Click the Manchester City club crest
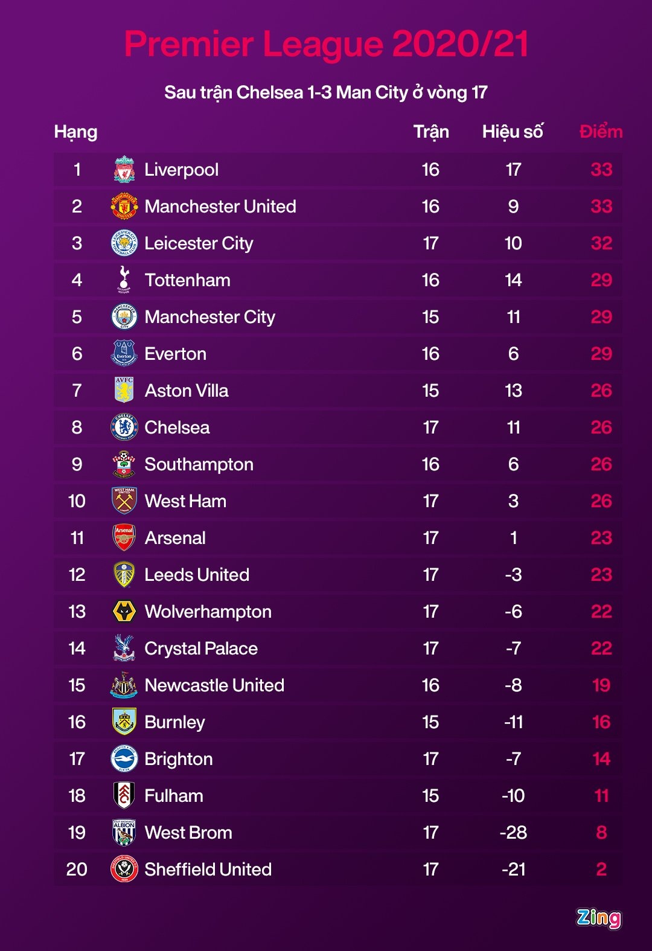652x951 pixels. click(124, 317)
